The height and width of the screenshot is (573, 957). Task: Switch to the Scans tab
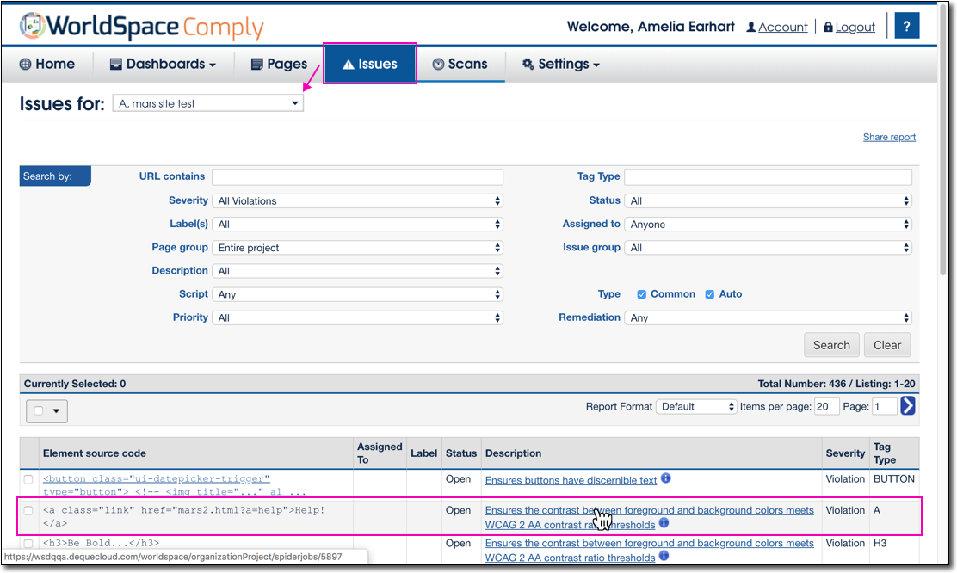460,64
